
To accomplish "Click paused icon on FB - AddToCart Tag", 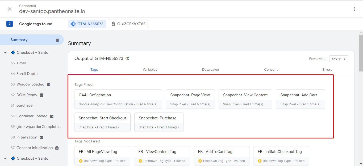I will 200,161.
